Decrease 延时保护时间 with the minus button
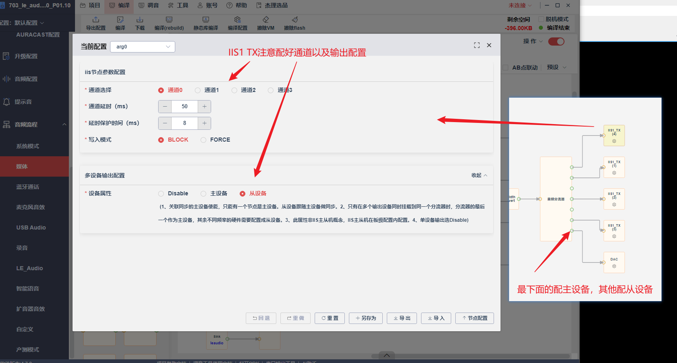This screenshot has height=363, width=677. tap(165, 123)
